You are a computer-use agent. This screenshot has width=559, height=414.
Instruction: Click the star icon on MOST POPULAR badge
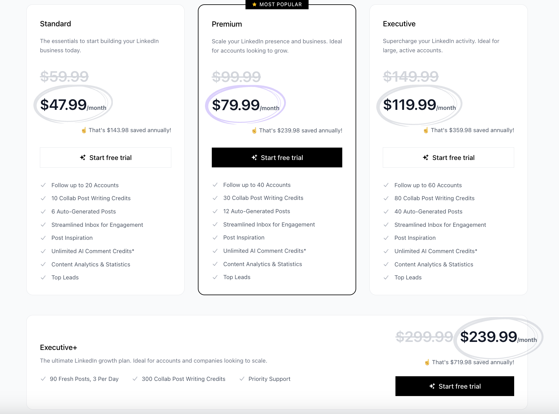pos(254,4)
